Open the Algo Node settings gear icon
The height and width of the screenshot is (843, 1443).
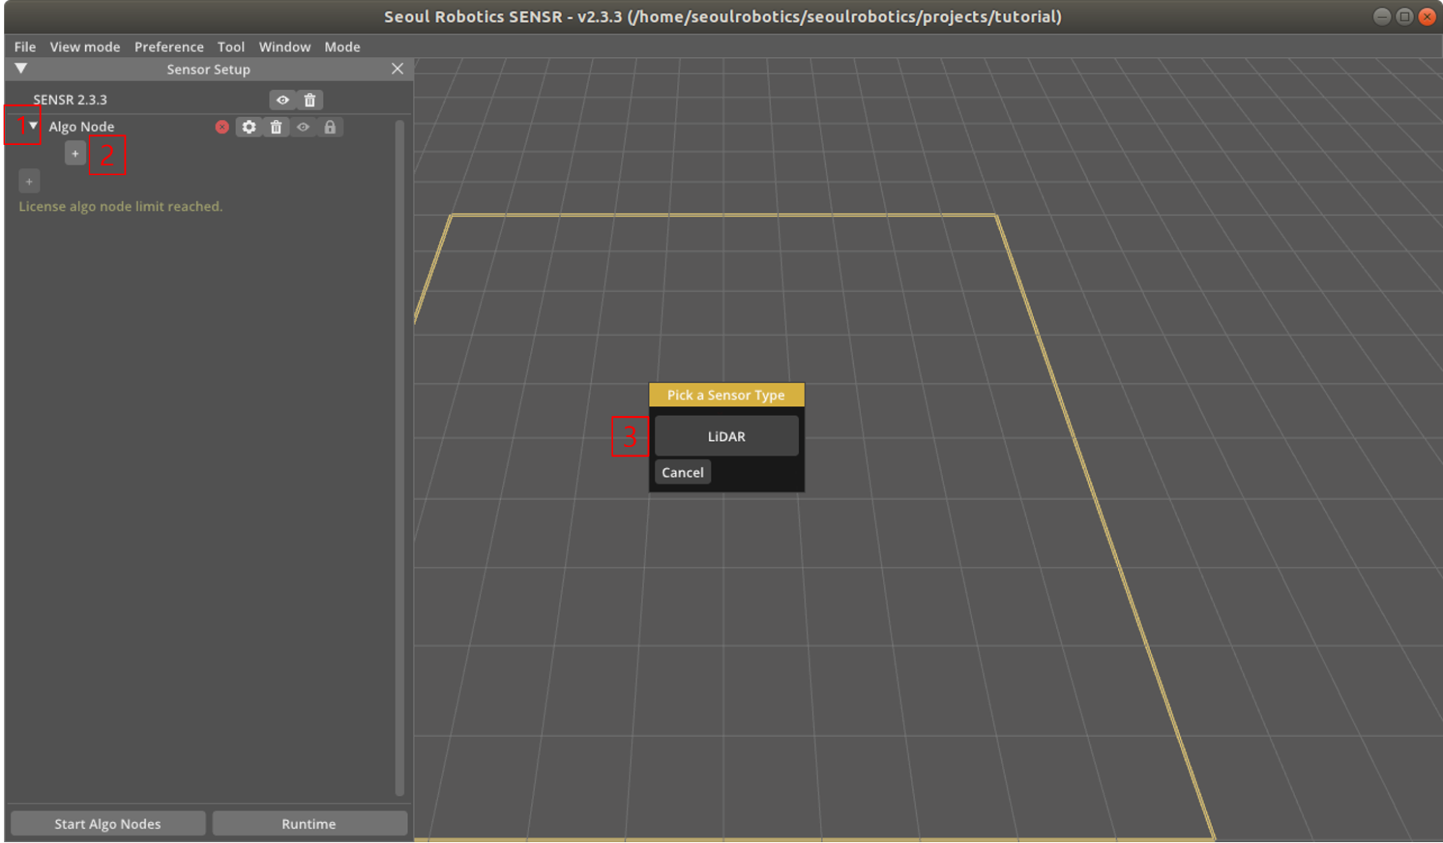tap(248, 127)
